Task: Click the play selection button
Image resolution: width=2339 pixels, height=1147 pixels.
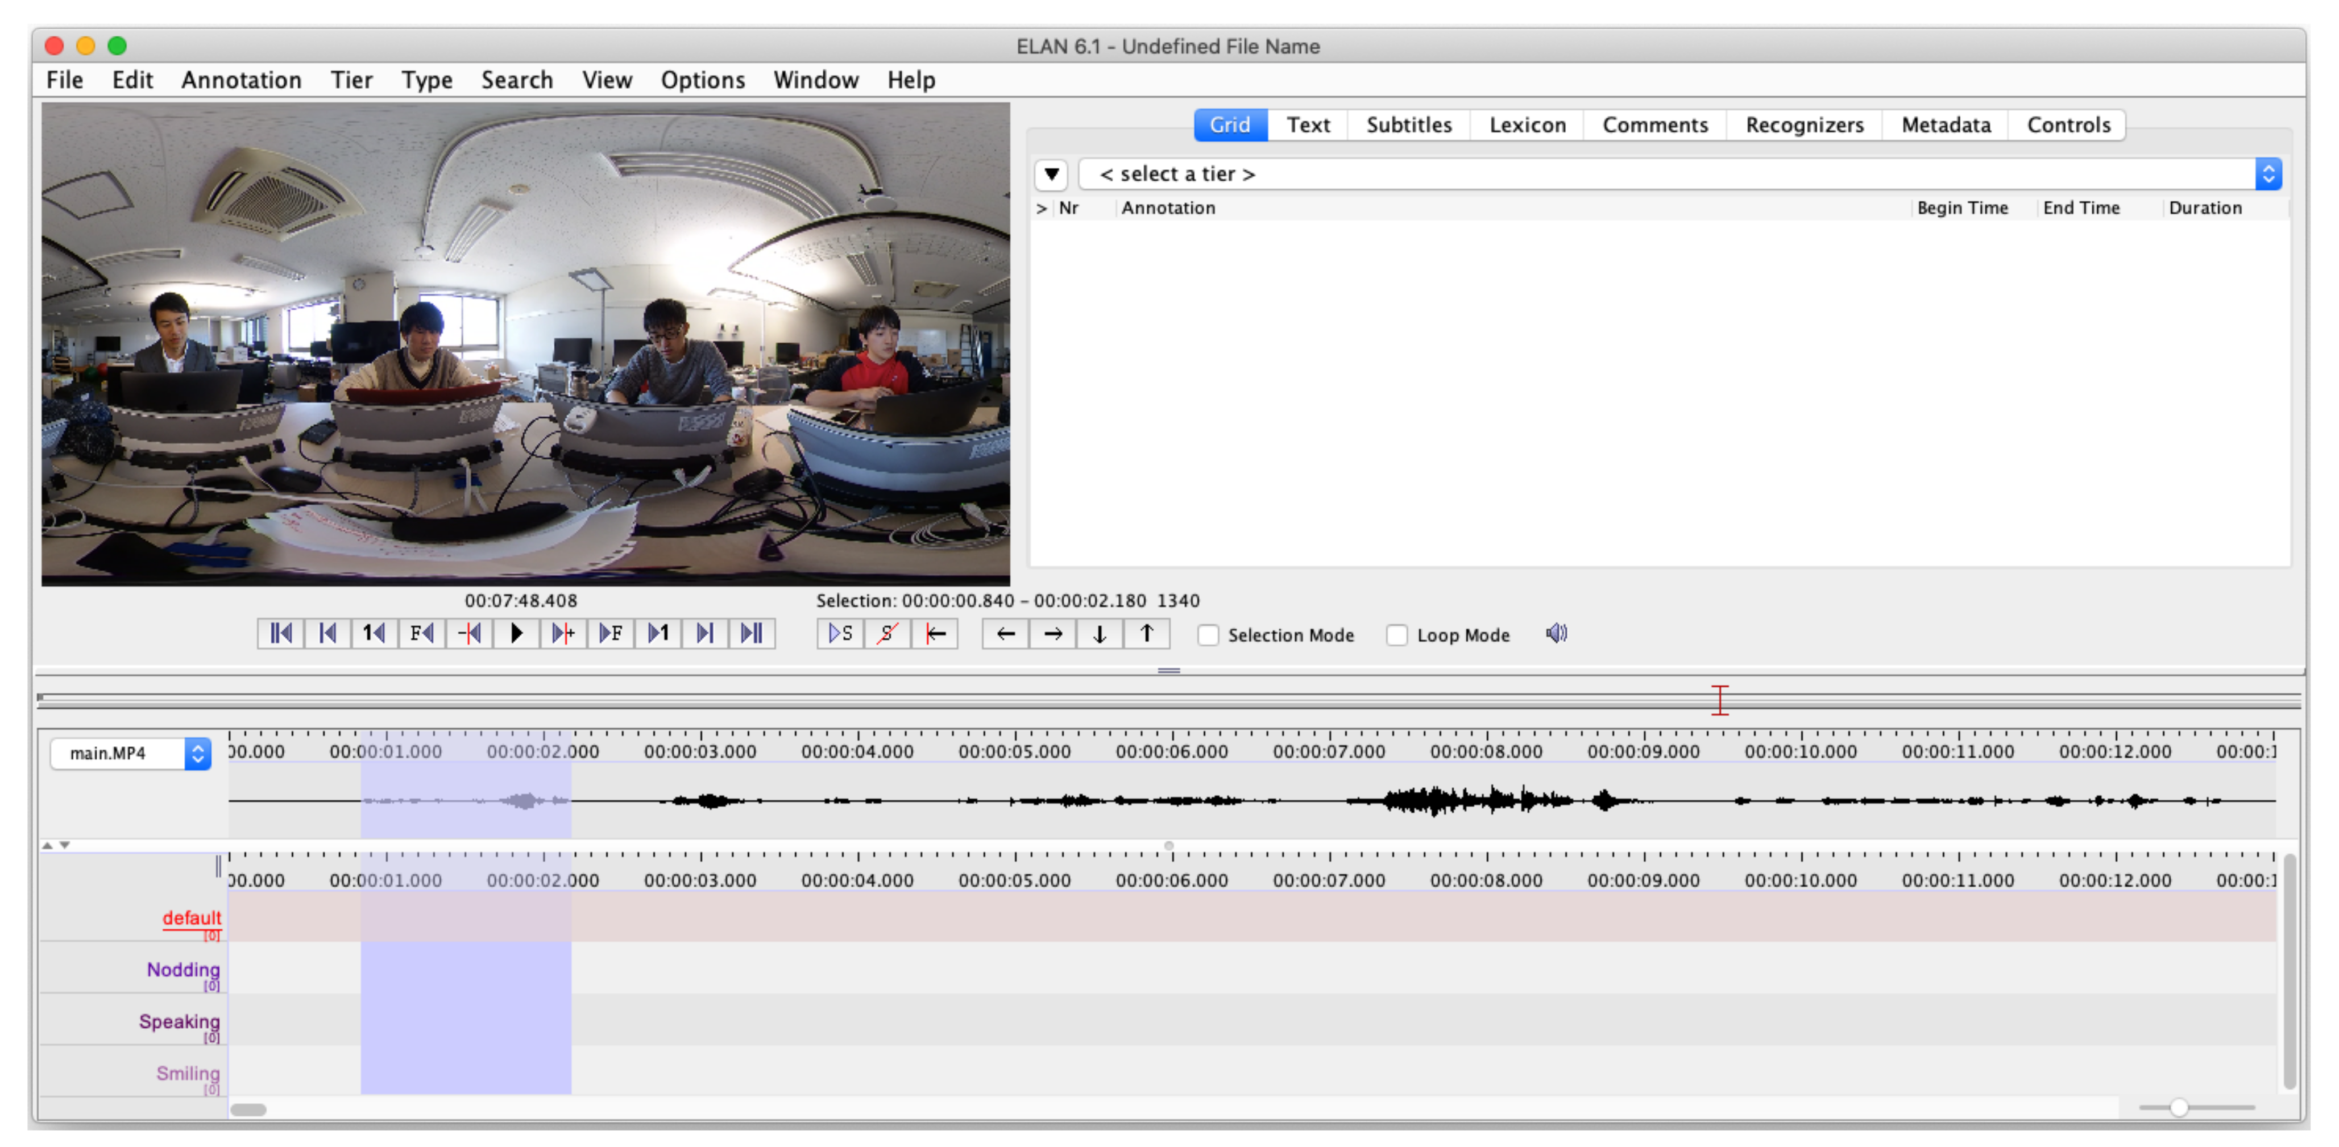Action: pyautogui.click(x=840, y=633)
